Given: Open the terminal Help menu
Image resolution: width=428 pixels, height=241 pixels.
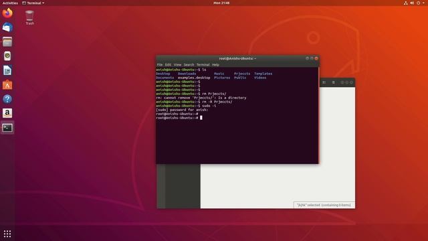Looking at the screenshot, I should point(215,65).
